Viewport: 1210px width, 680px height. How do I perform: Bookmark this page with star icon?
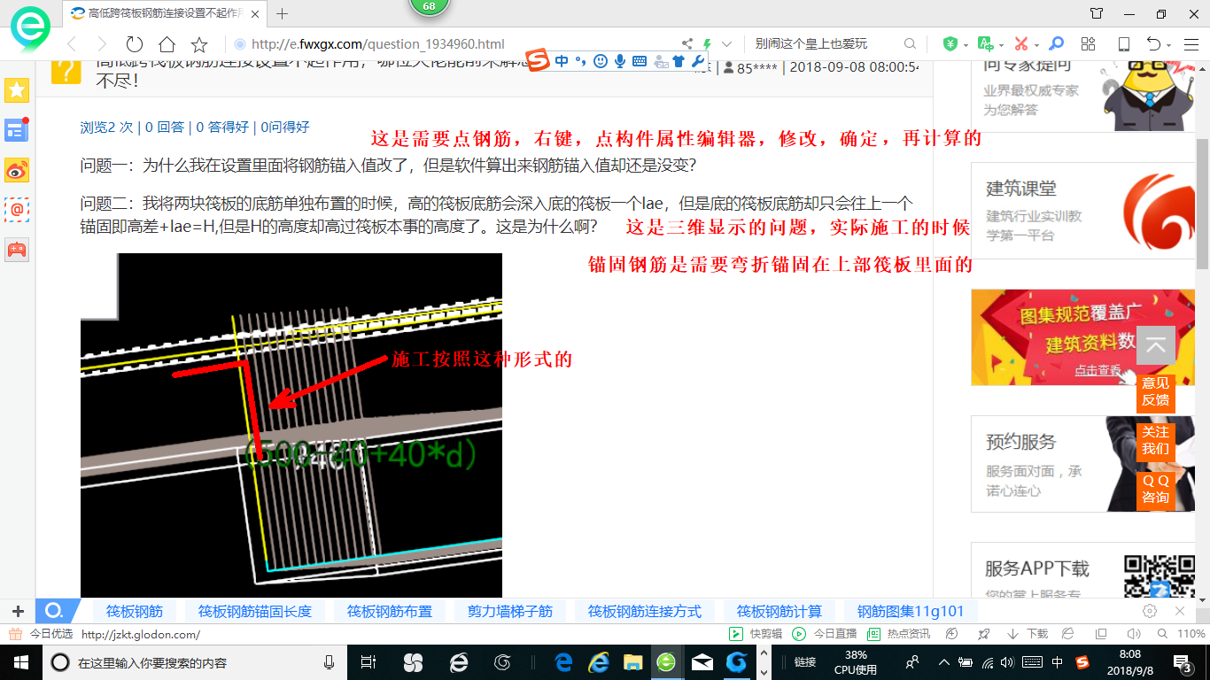(199, 44)
